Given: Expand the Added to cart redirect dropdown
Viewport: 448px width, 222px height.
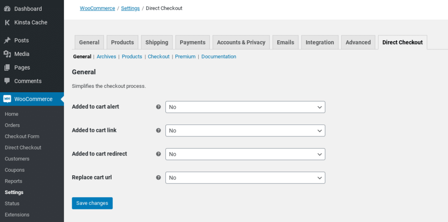Looking at the screenshot, I should (x=245, y=154).
